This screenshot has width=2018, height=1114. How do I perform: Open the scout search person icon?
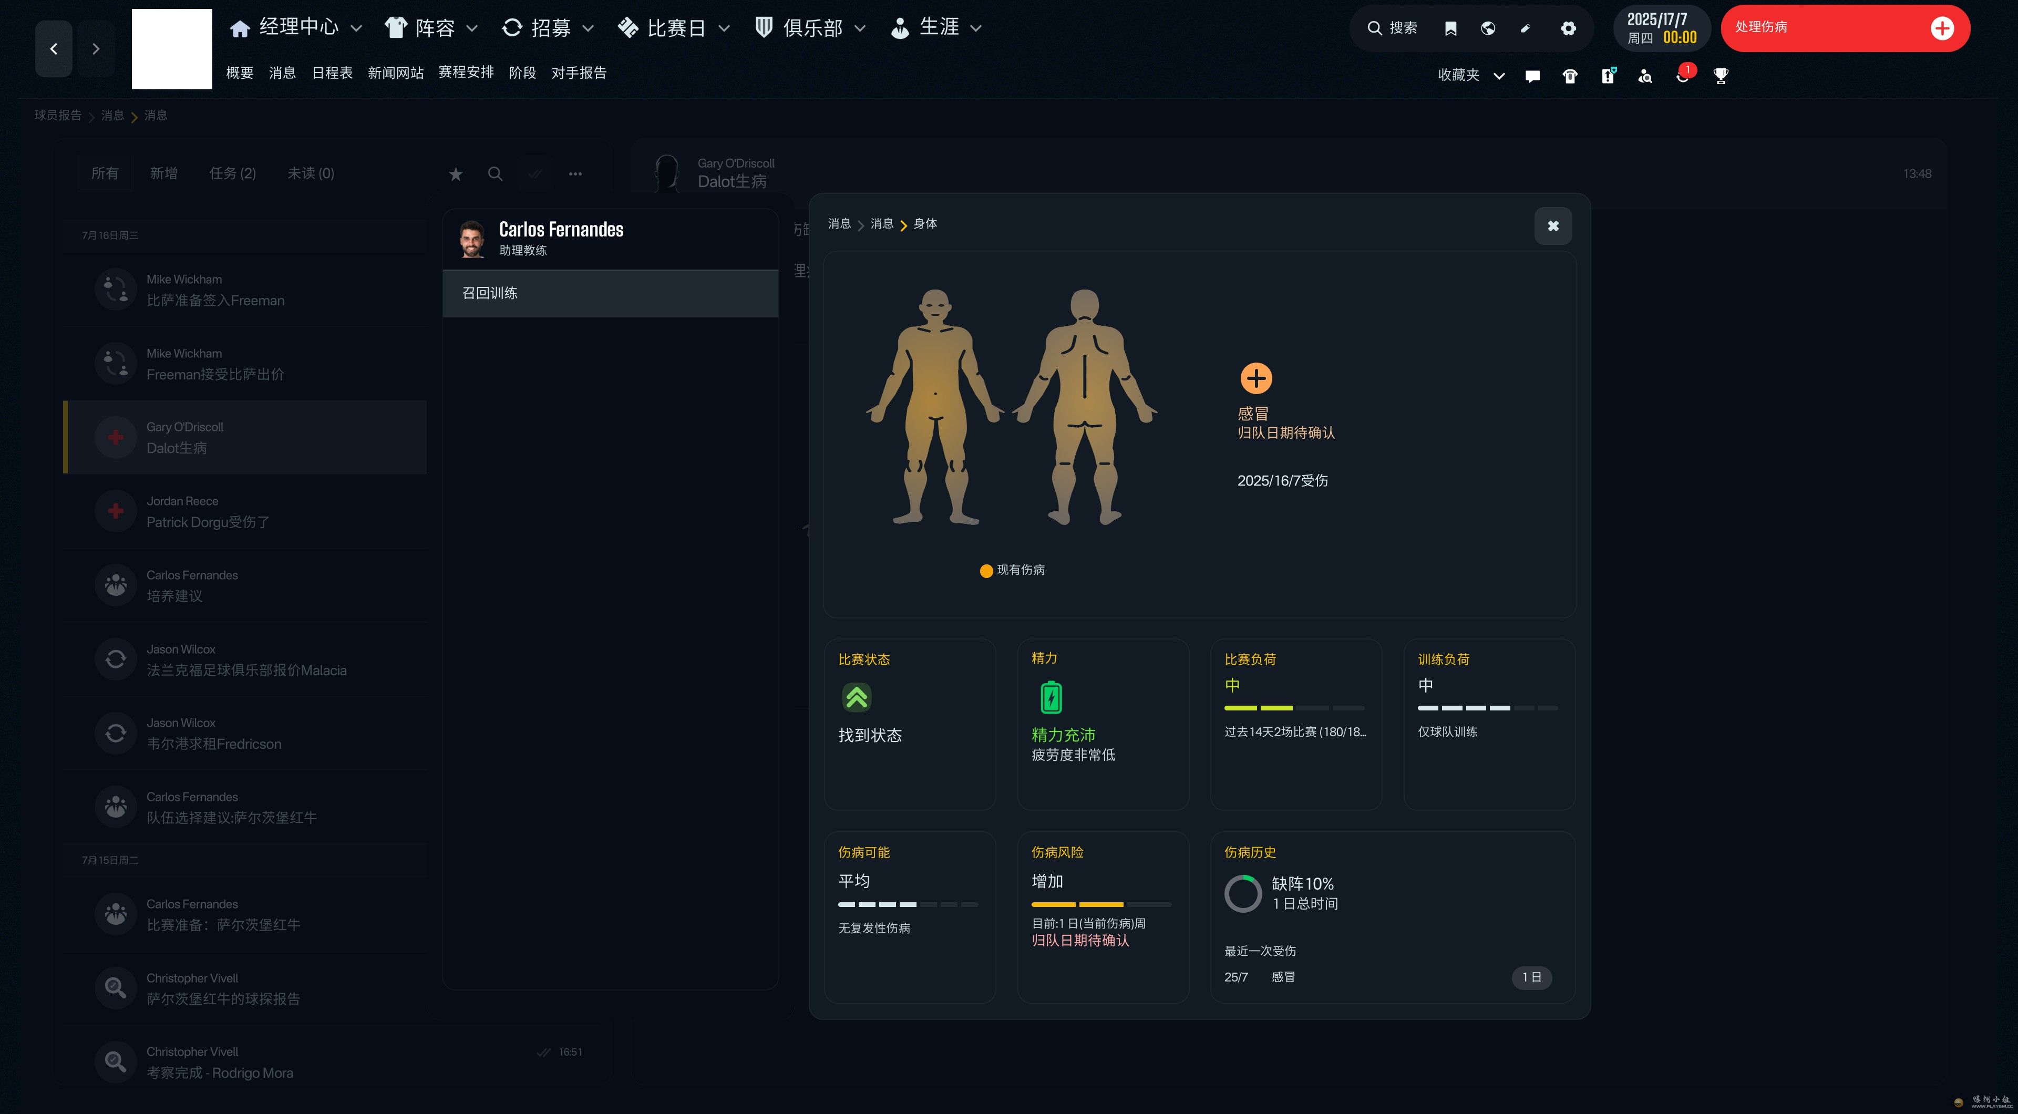click(1645, 76)
